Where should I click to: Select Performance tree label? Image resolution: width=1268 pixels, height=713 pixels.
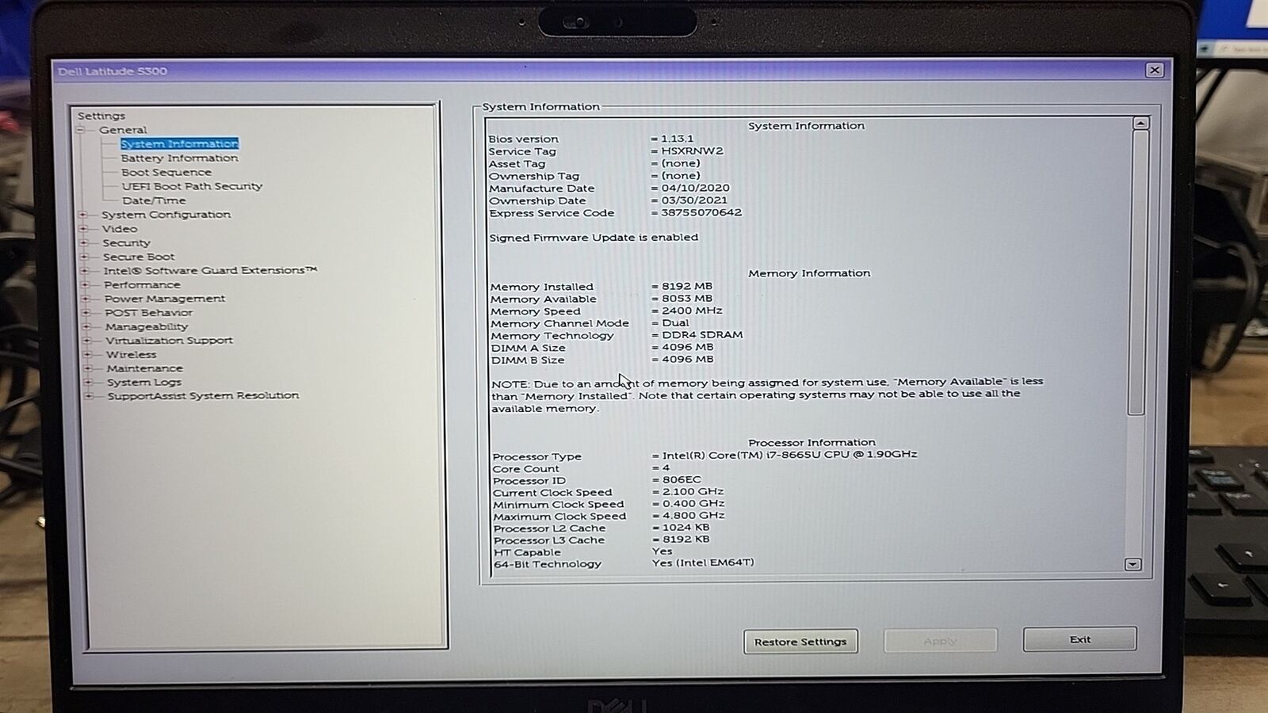142,285
